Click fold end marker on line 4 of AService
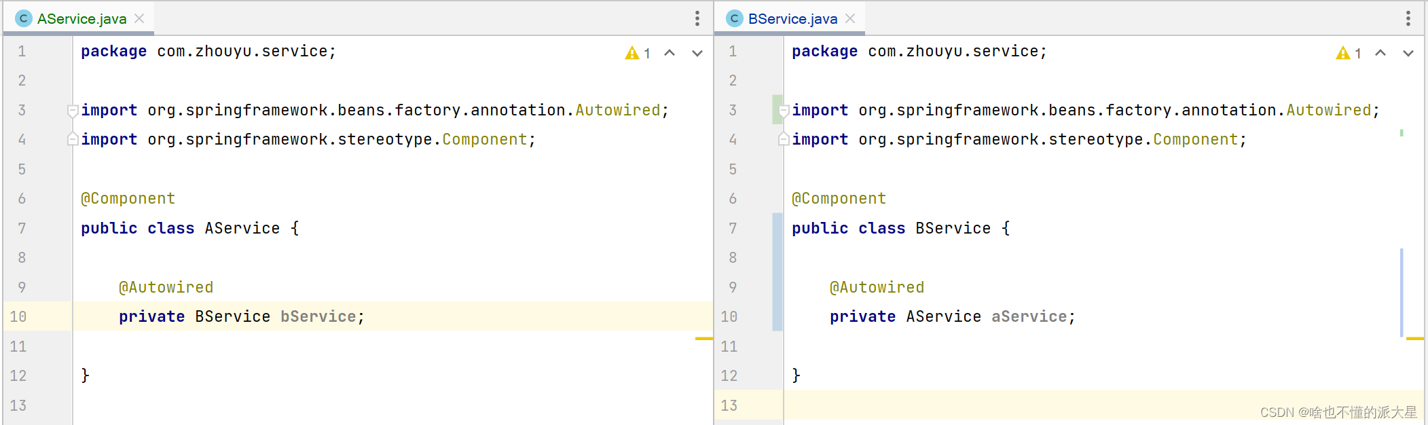This screenshot has width=1428, height=425. (x=73, y=139)
